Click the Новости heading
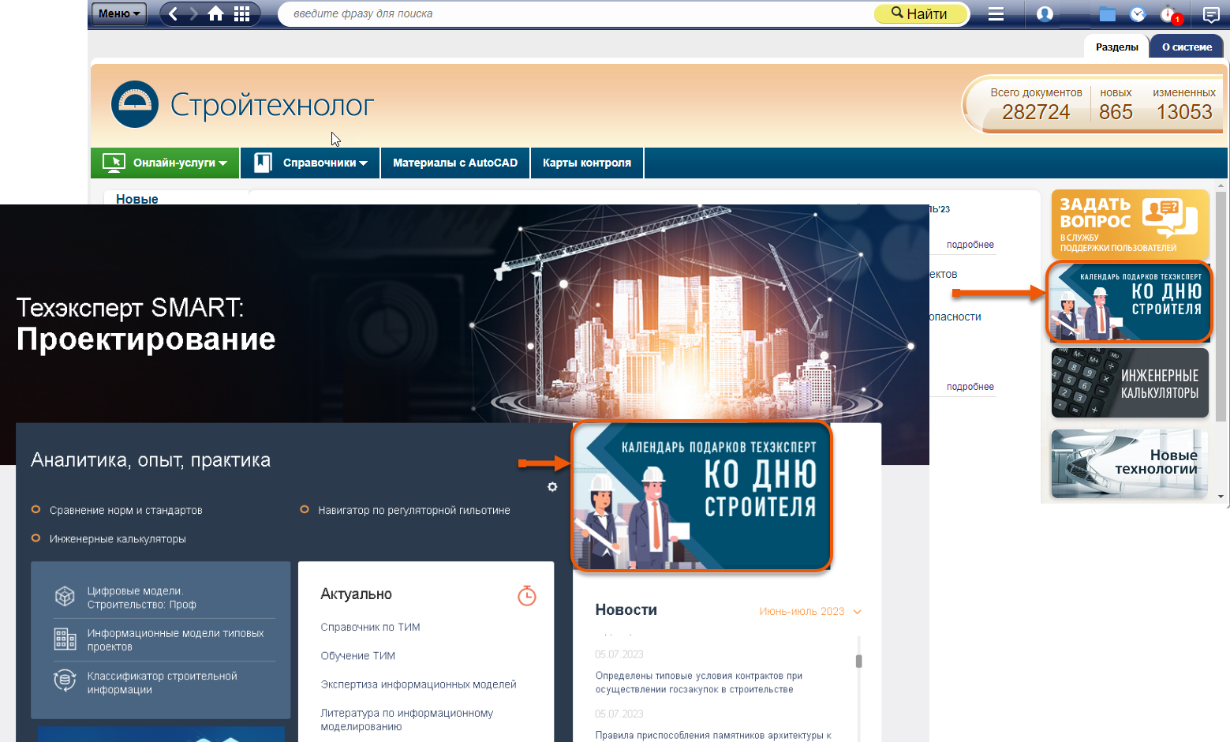The image size is (1230, 742). [626, 610]
